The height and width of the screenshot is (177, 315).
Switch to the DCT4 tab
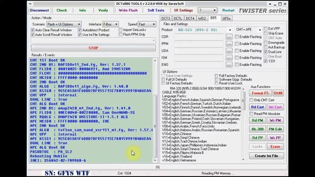click(190, 19)
